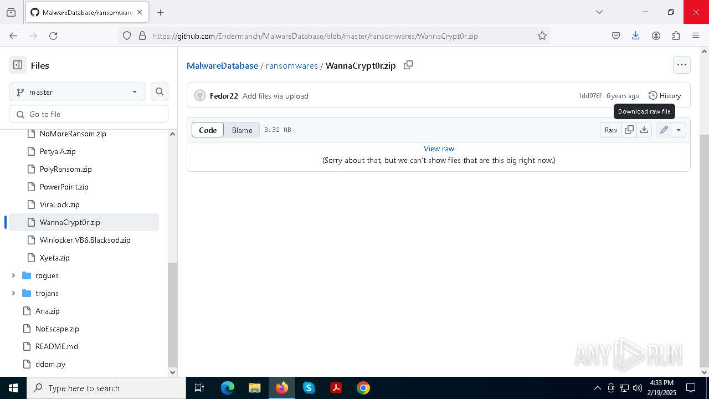Screen dimensions: 709x399
Task: Open NoMoreRansom.zip in file tree
Action: pyautogui.click(x=73, y=134)
